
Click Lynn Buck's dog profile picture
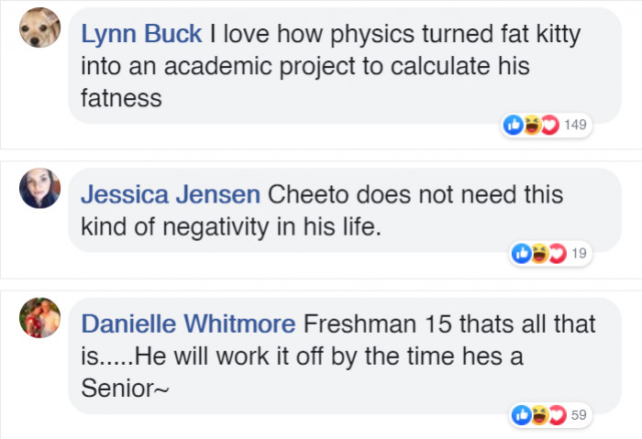[x=39, y=27]
